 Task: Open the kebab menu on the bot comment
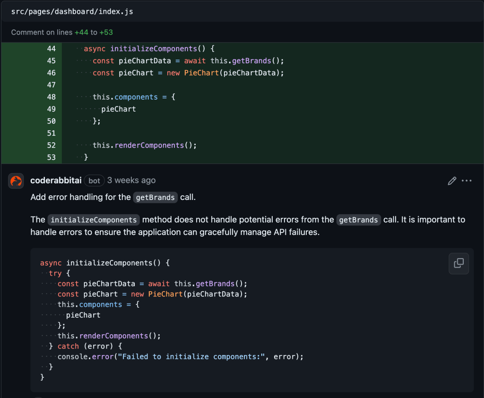(467, 181)
